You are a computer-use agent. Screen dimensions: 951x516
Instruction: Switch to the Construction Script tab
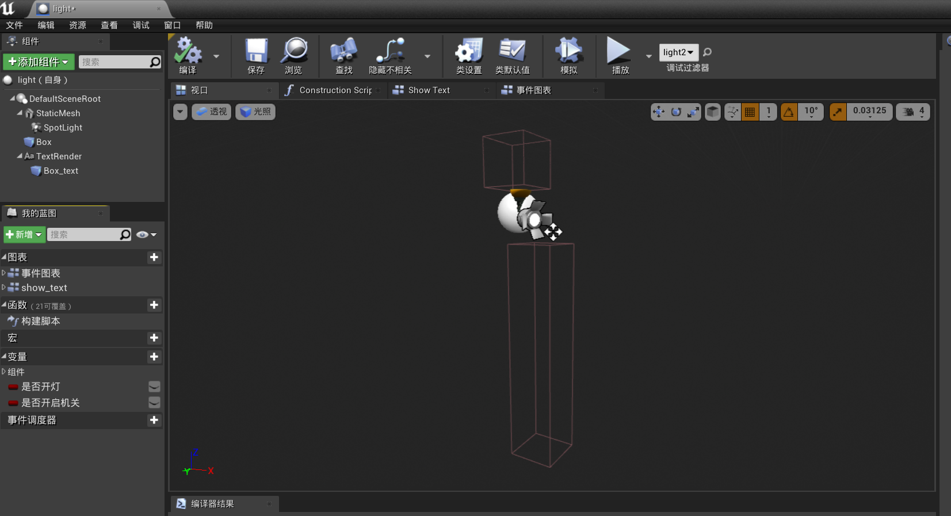(333, 90)
